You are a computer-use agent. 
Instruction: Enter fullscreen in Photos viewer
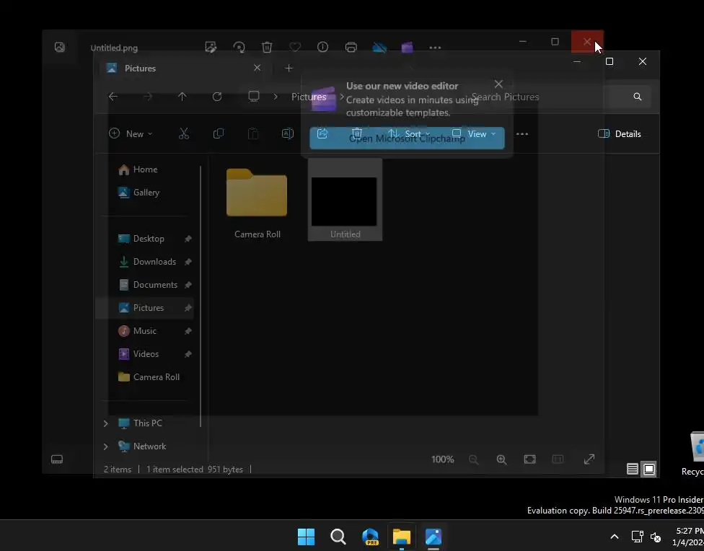pyautogui.click(x=589, y=459)
